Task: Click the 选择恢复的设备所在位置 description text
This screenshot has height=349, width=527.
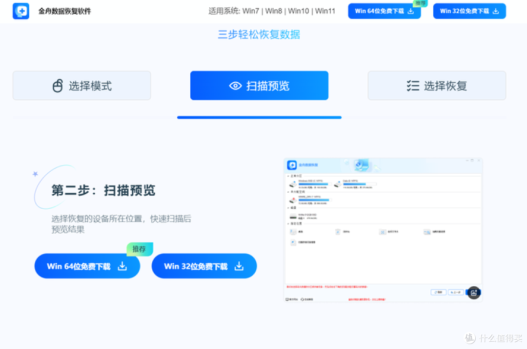Action: 121,224
